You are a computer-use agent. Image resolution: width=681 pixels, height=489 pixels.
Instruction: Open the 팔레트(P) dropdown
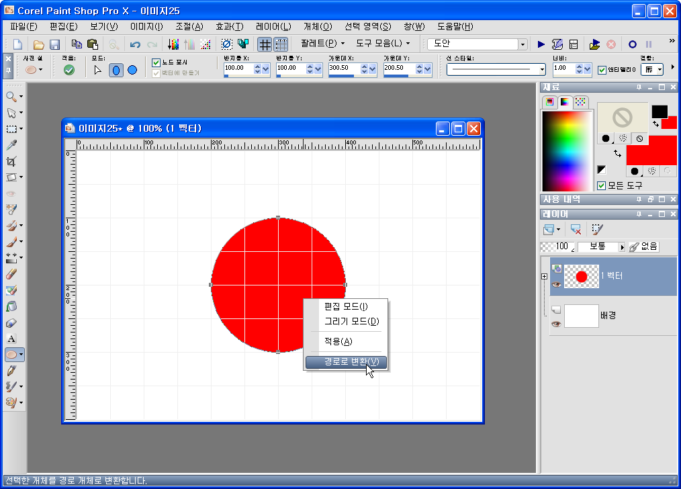tap(322, 44)
